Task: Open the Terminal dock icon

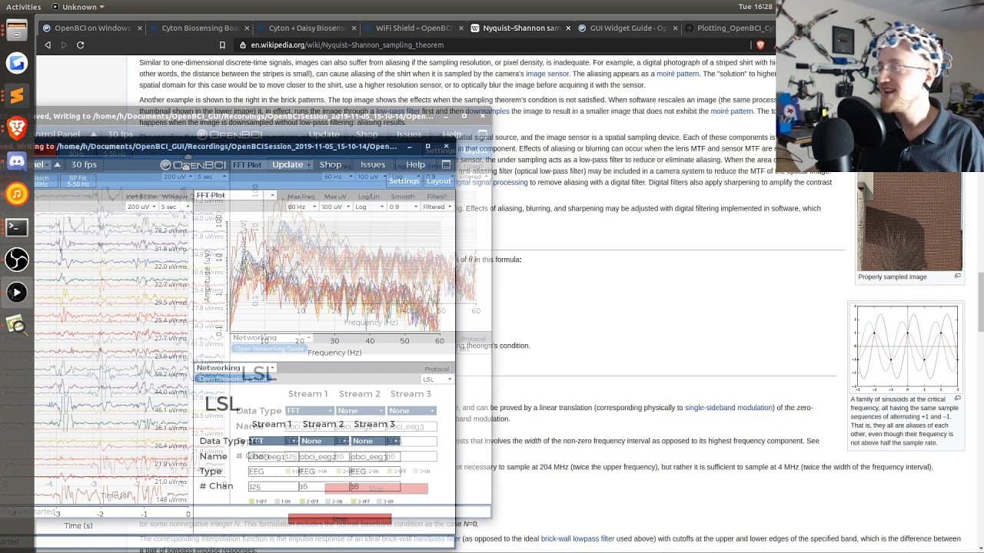Action: (x=17, y=227)
